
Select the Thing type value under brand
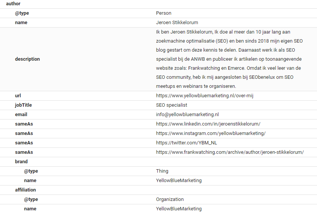162,171
